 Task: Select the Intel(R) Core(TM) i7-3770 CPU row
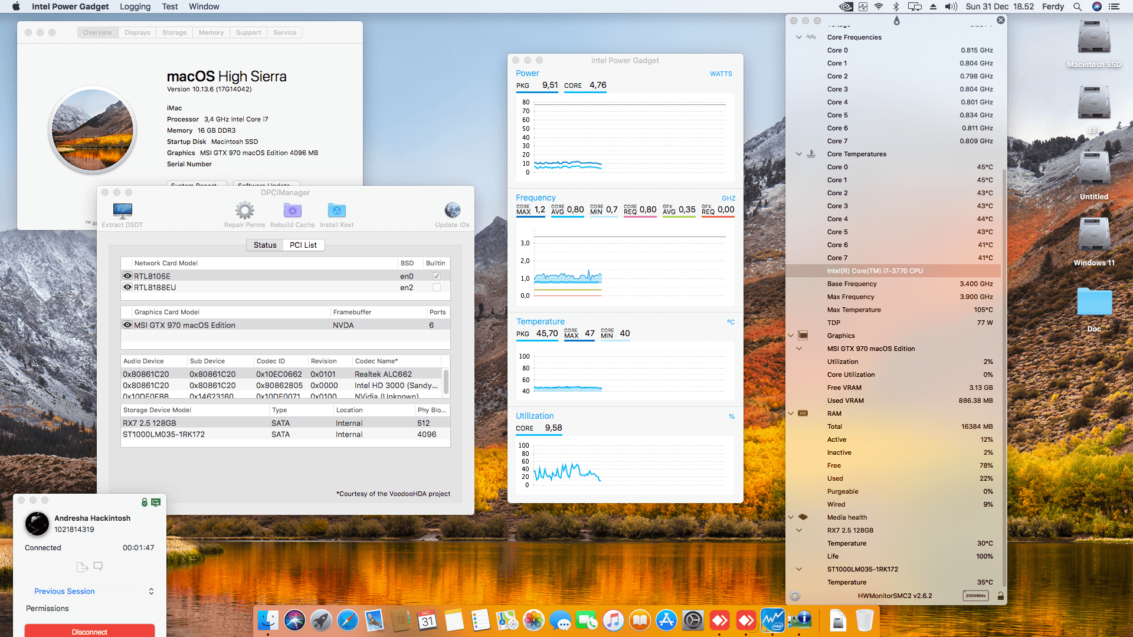[x=893, y=271]
